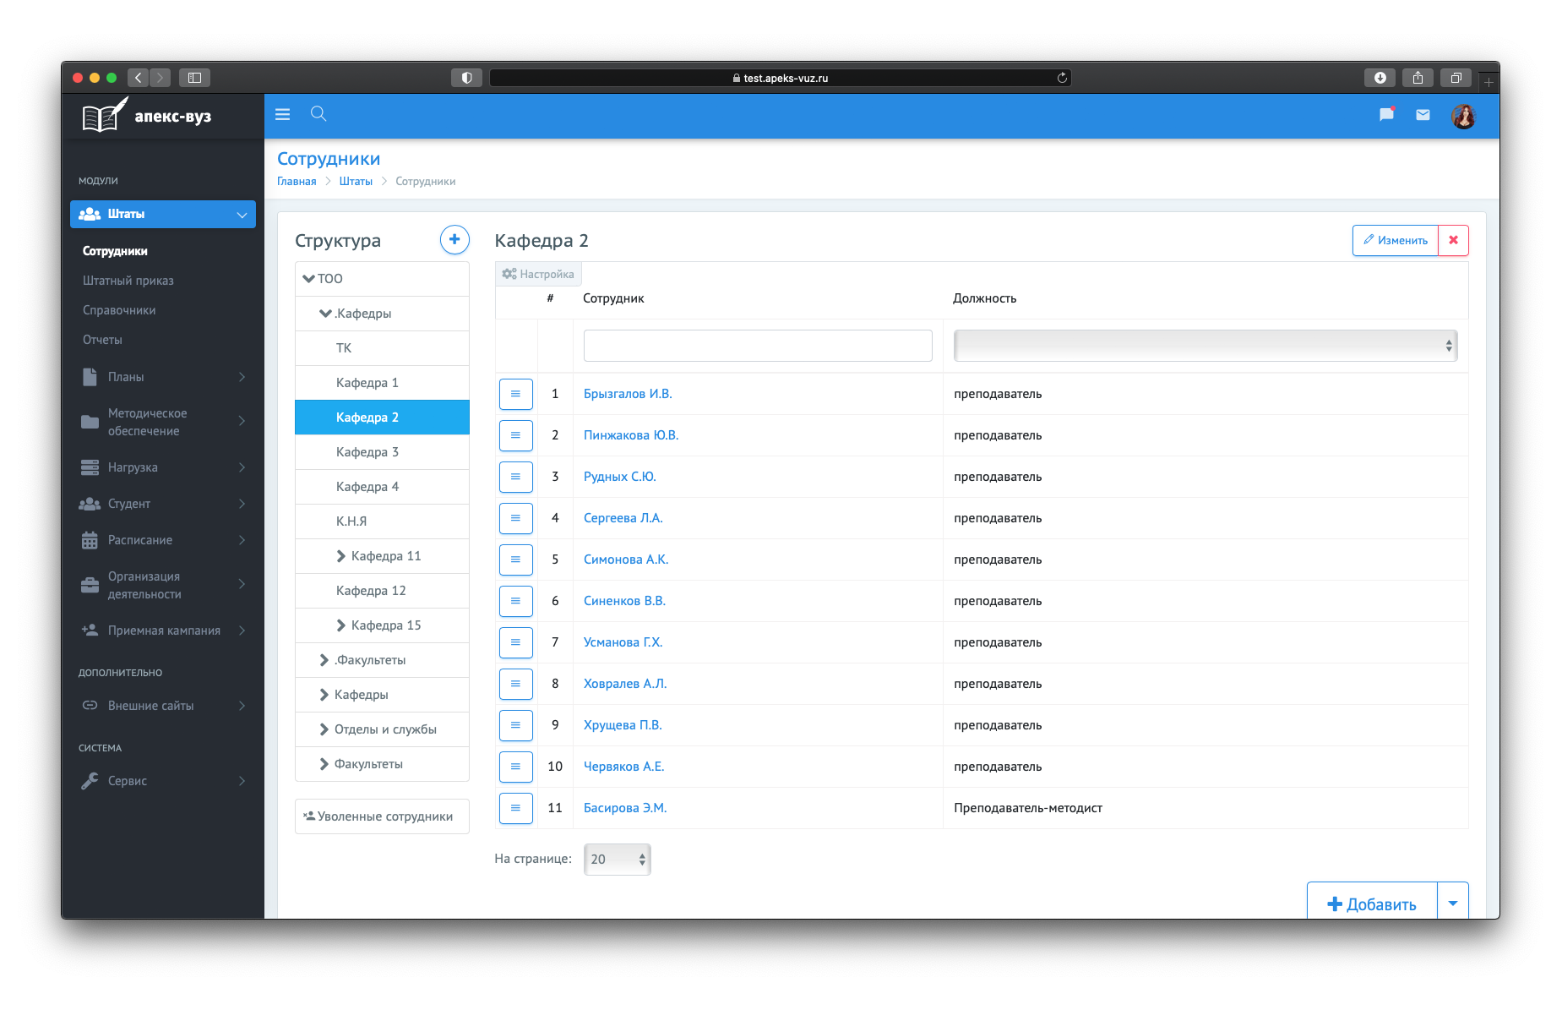The width and height of the screenshot is (1562, 1010).
Task: Open Настройка table settings
Action: (538, 274)
